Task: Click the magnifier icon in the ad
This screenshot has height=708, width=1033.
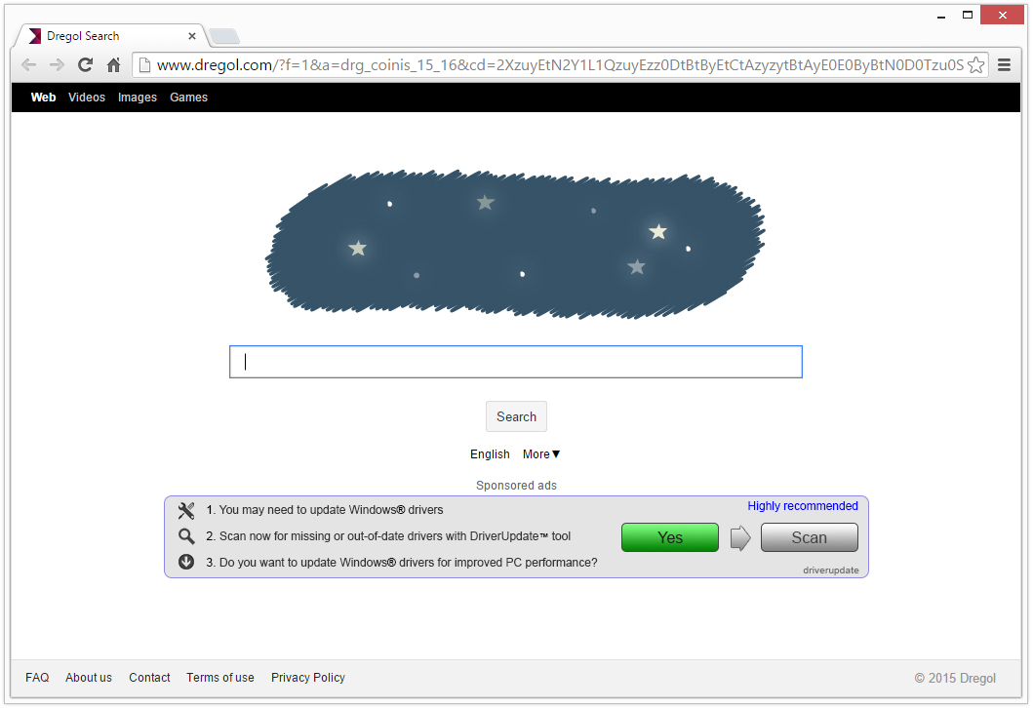Action: coord(186,536)
